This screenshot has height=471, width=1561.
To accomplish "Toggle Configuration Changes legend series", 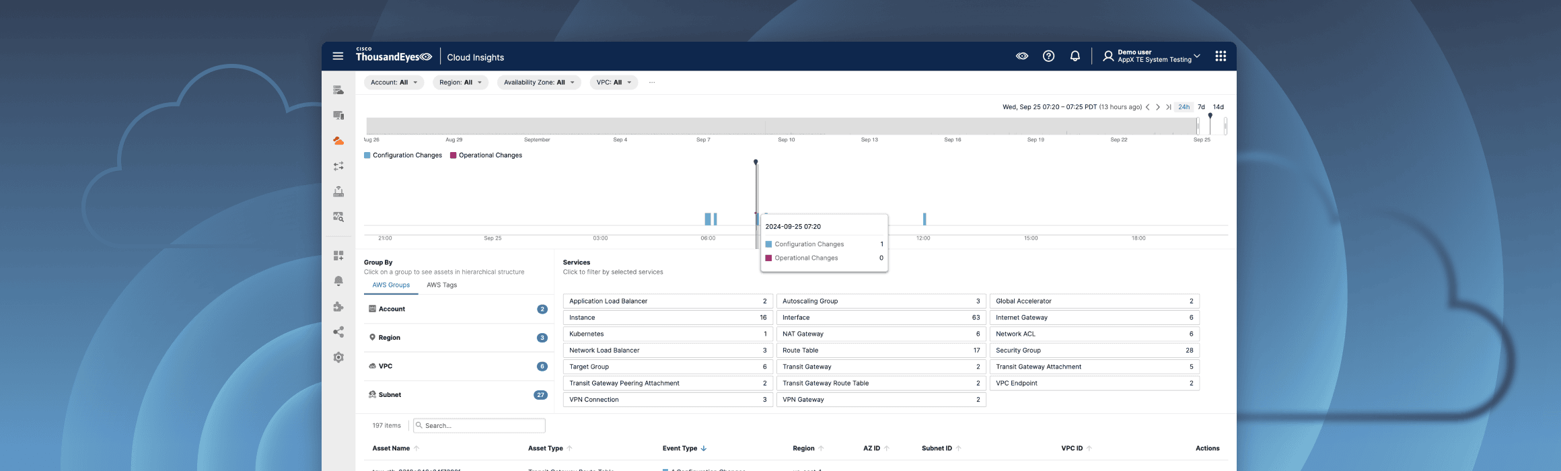I will 403,155.
